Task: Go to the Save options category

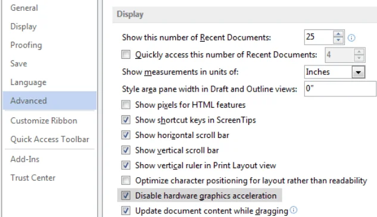Action: pyautogui.click(x=18, y=64)
